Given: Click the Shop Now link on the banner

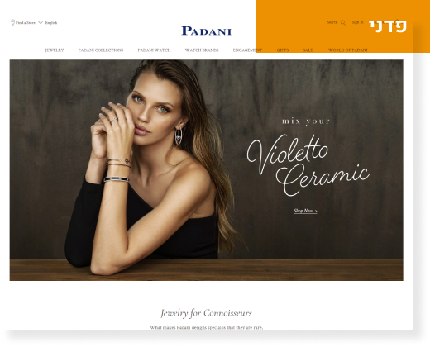Looking at the screenshot, I should coord(305,211).
